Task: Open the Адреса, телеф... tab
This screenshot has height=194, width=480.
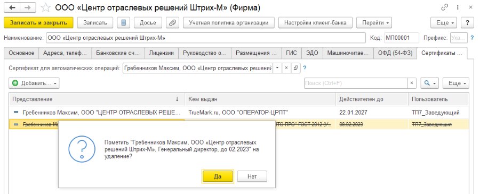Action: coord(65,53)
